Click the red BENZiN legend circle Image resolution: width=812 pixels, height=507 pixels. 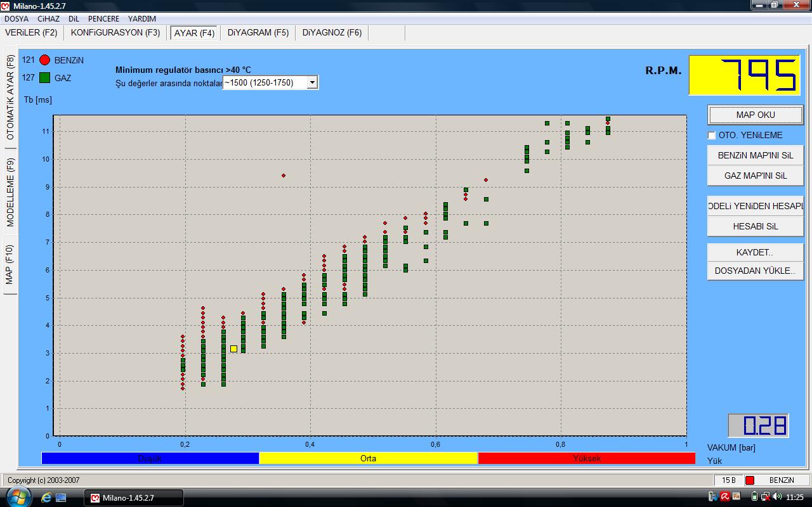point(44,60)
